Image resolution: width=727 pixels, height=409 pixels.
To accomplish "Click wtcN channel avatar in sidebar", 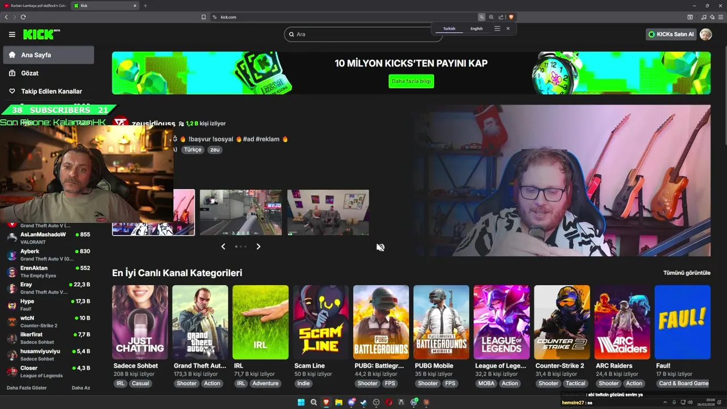I will pos(12,322).
